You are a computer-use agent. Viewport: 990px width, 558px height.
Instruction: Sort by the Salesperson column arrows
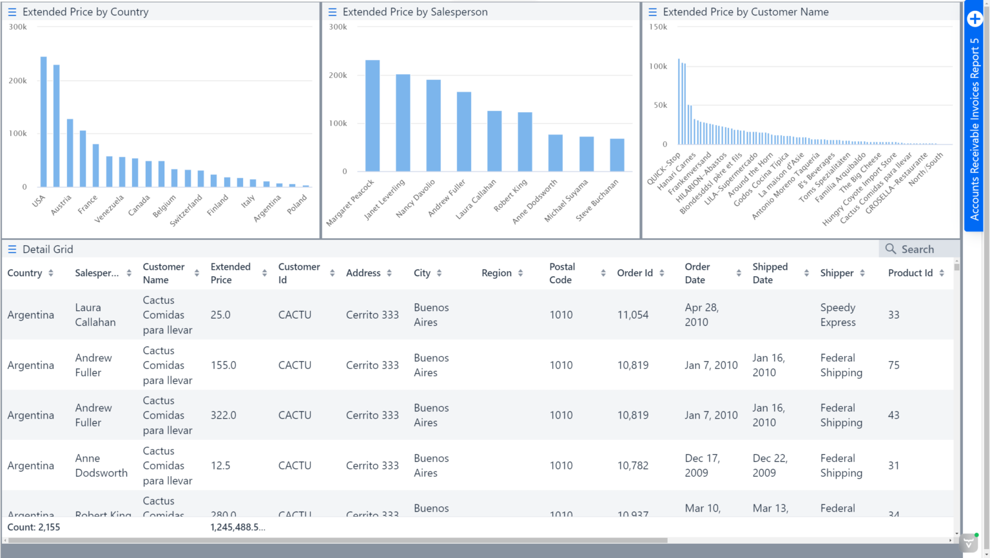coord(129,274)
